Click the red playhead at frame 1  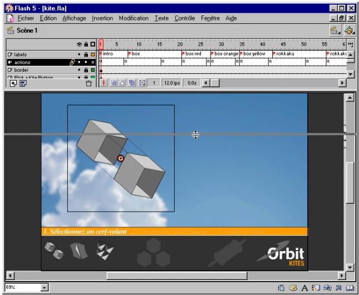[101, 44]
